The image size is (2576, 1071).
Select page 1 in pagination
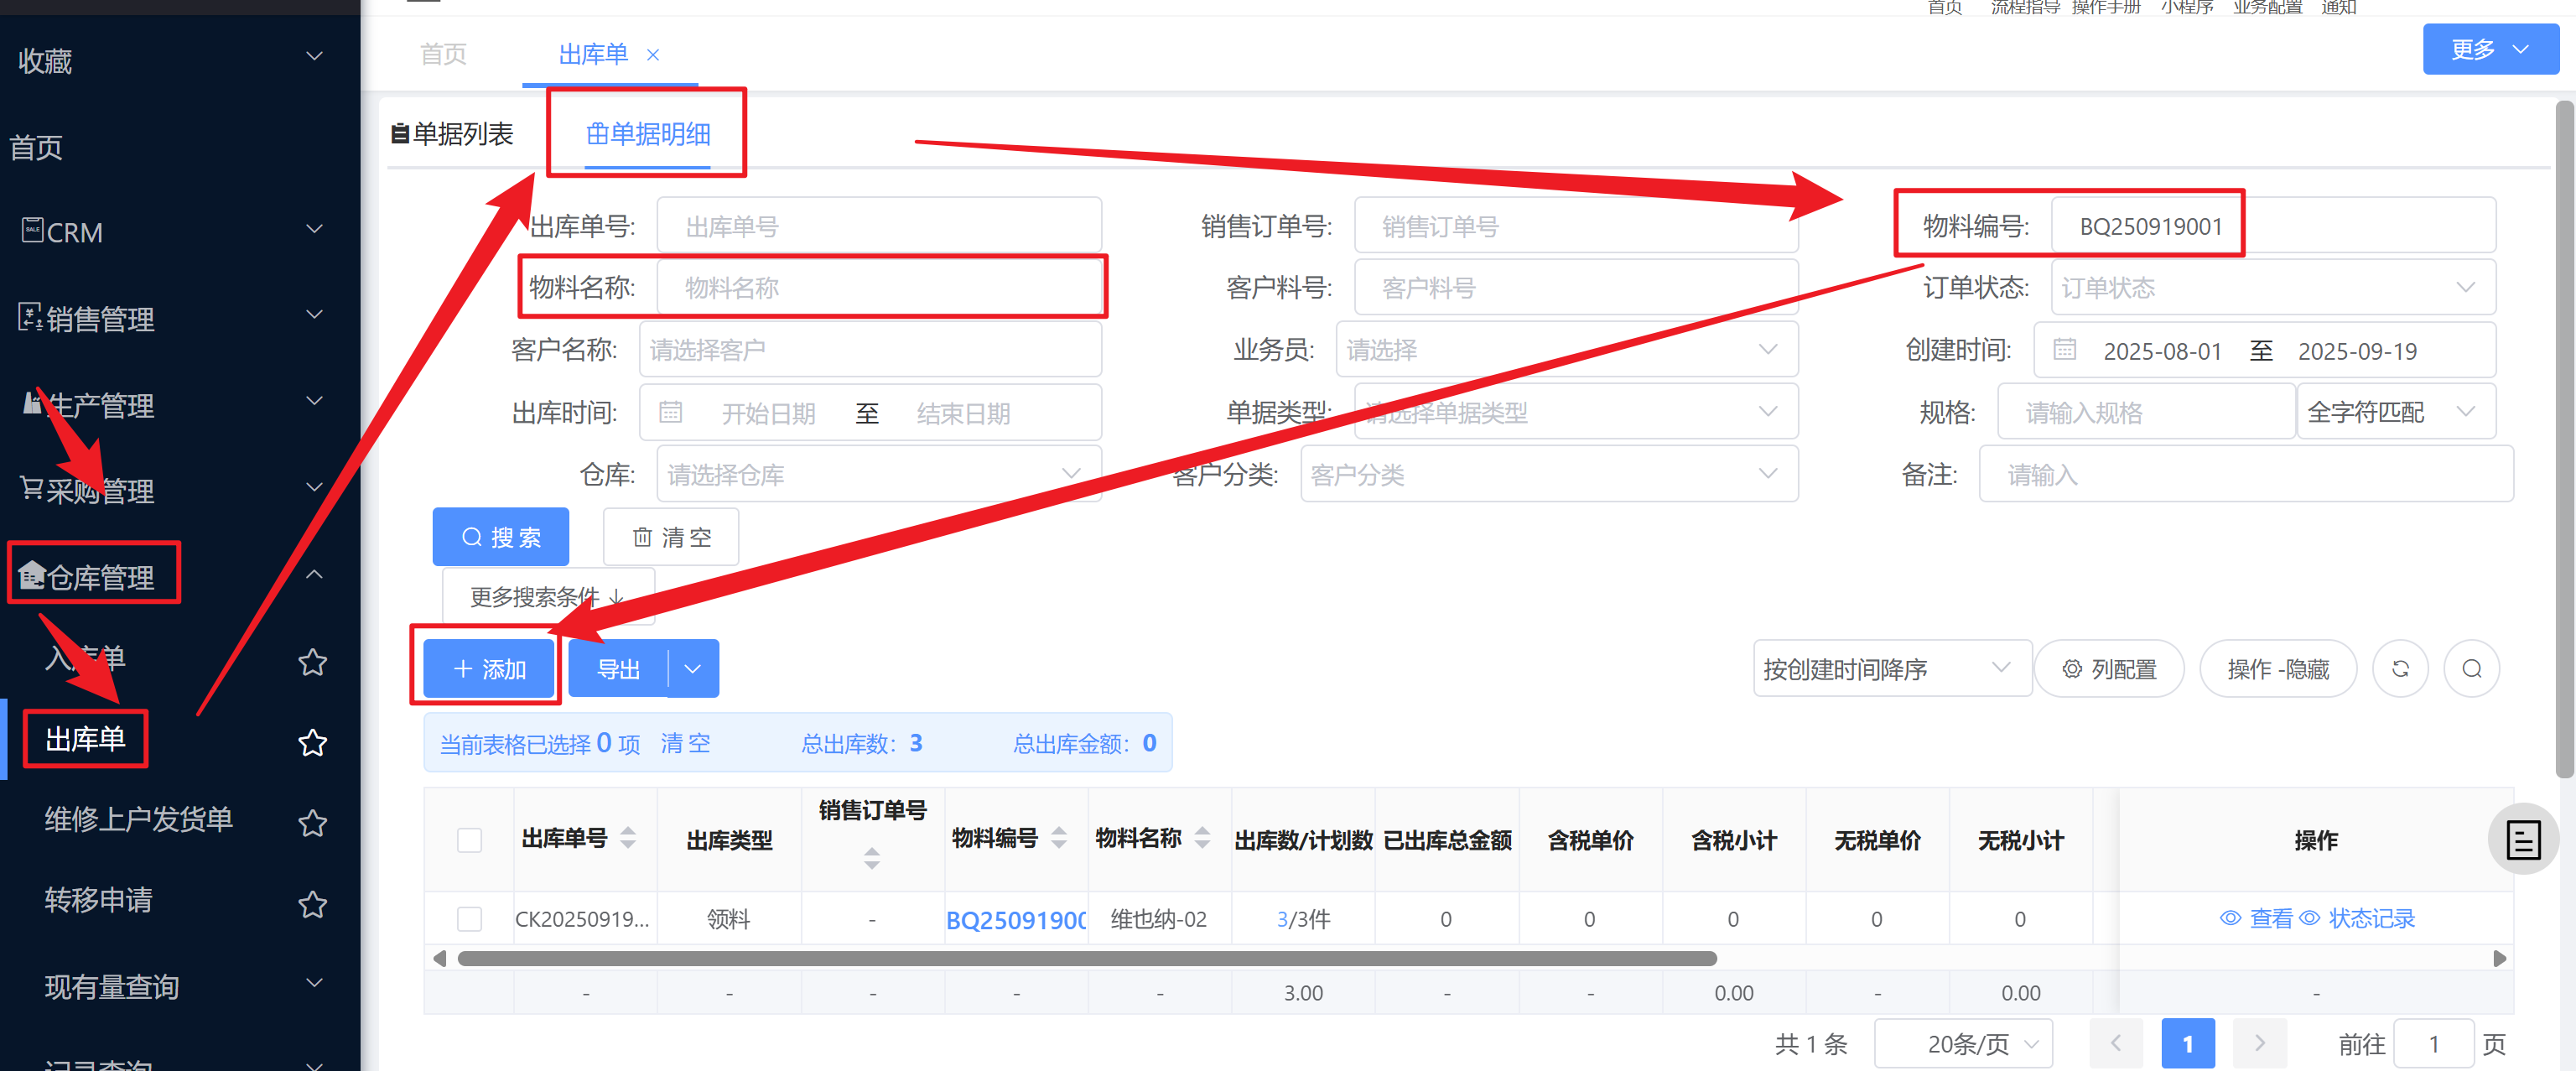coord(2187,1043)
